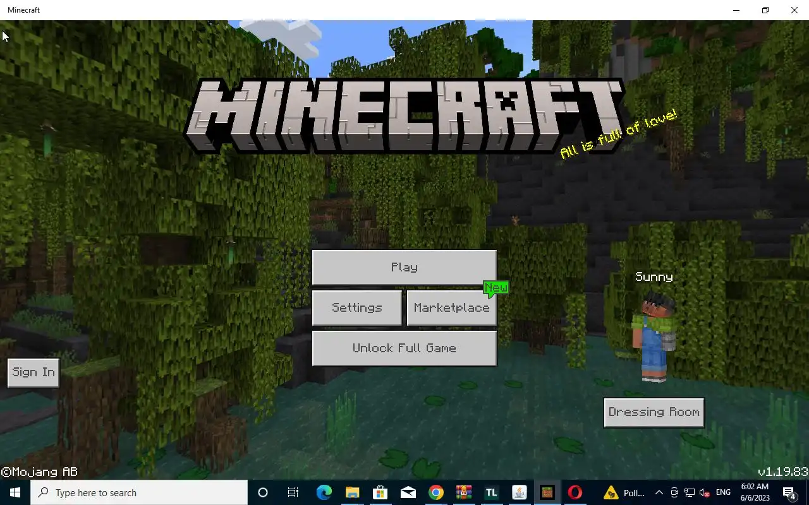Viewport: 809px width, 505px height.
Task: Click the Minecraft grass block taskbar icon
Action: click(x=547, y=492)
